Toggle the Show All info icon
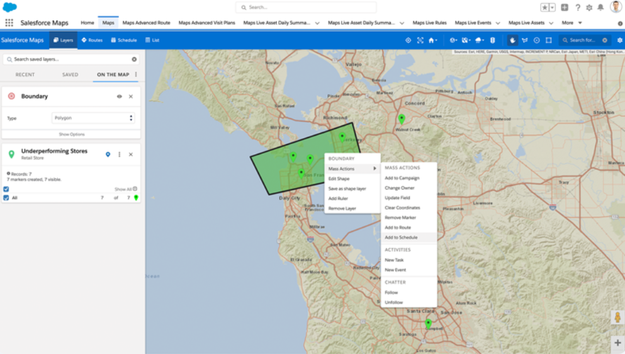This screenshot has height=354, width=625. click(135, 189)
